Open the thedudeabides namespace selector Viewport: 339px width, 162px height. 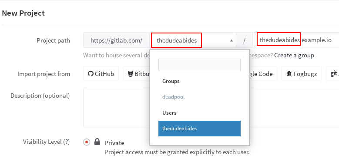pos(193,40)
